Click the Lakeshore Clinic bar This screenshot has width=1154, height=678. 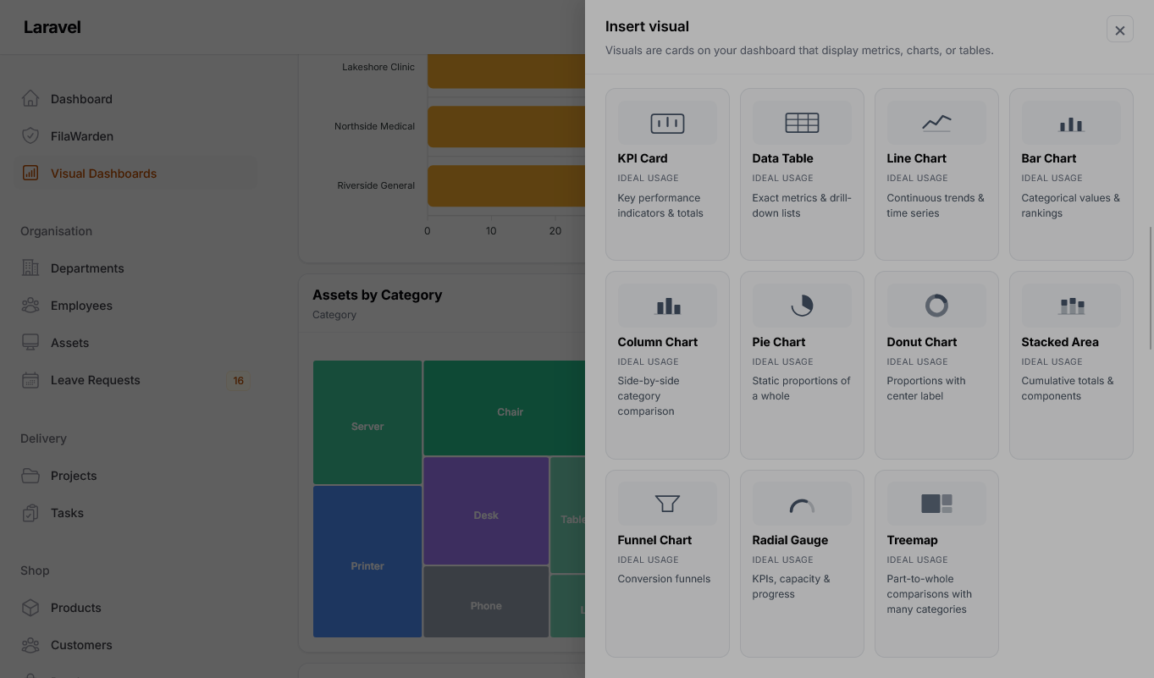[506, 71]
